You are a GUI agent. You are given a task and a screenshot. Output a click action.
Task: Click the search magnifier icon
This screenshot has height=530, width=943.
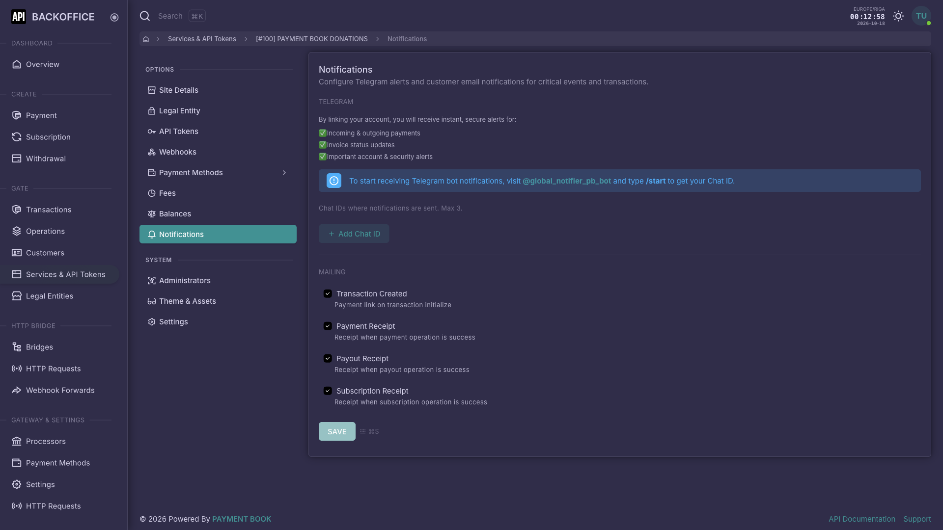(145, 16)
